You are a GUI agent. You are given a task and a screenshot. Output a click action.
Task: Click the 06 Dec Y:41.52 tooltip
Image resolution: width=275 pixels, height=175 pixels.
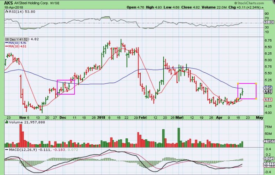(16, 39)
